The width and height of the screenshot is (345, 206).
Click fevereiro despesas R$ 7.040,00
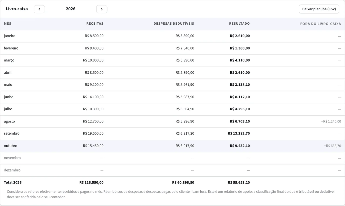pyautogui.click(x=185, y=48)
